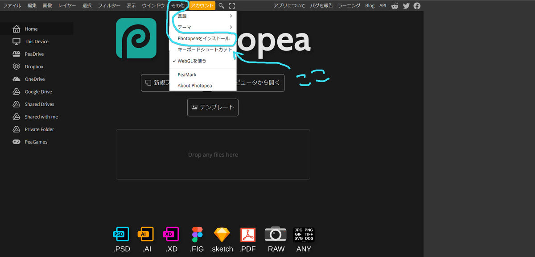Toggle fullscreen mode icon
The width and height of the screenshot is (535, 257).
[232, 6]
